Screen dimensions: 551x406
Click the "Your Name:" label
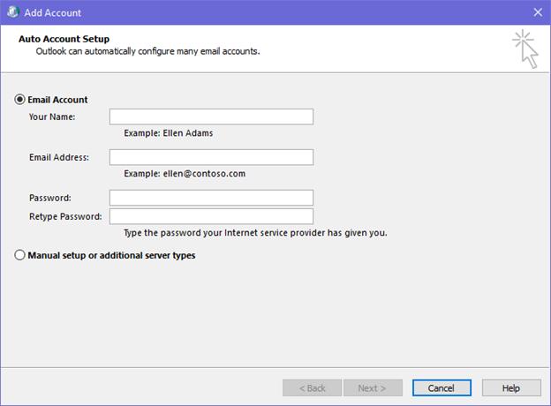click(52, 117)
